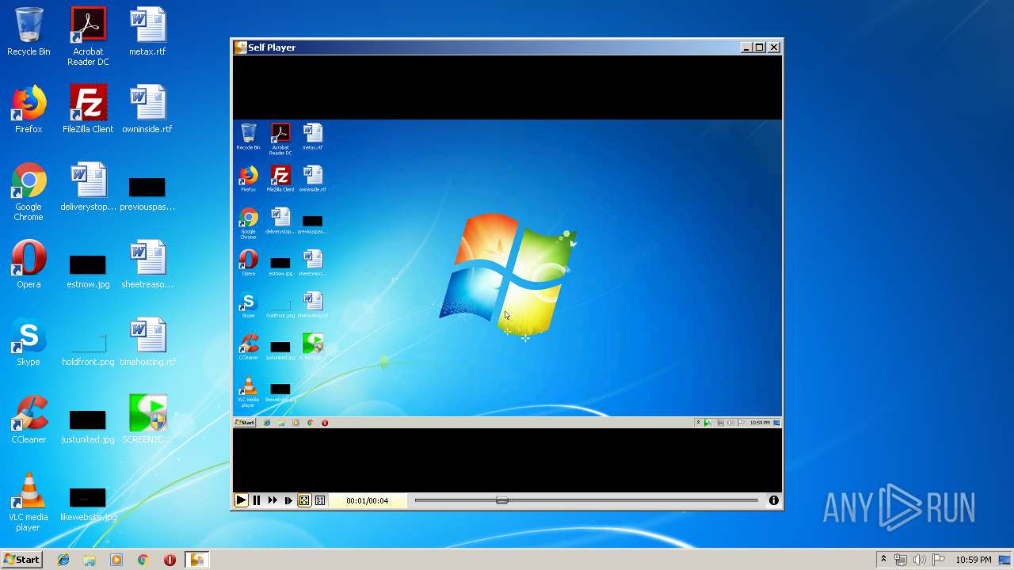Launch Opera from the taskbar
This screenshot has width=1014, height=570.
coord(170,560)
